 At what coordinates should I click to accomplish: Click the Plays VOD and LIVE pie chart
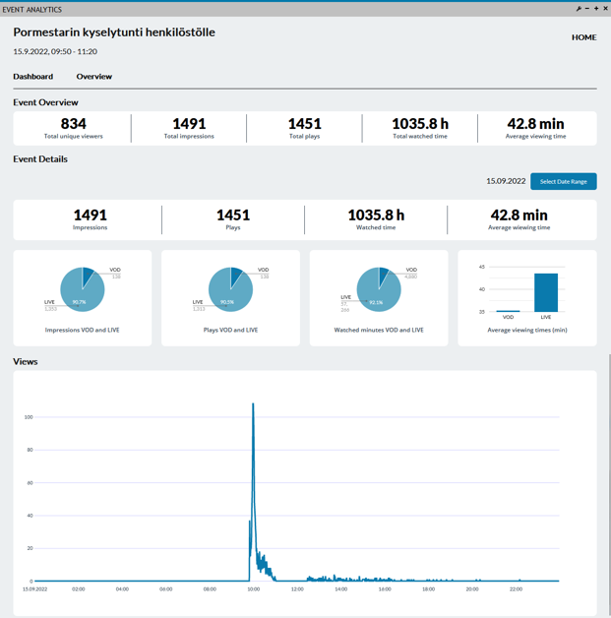230,290
